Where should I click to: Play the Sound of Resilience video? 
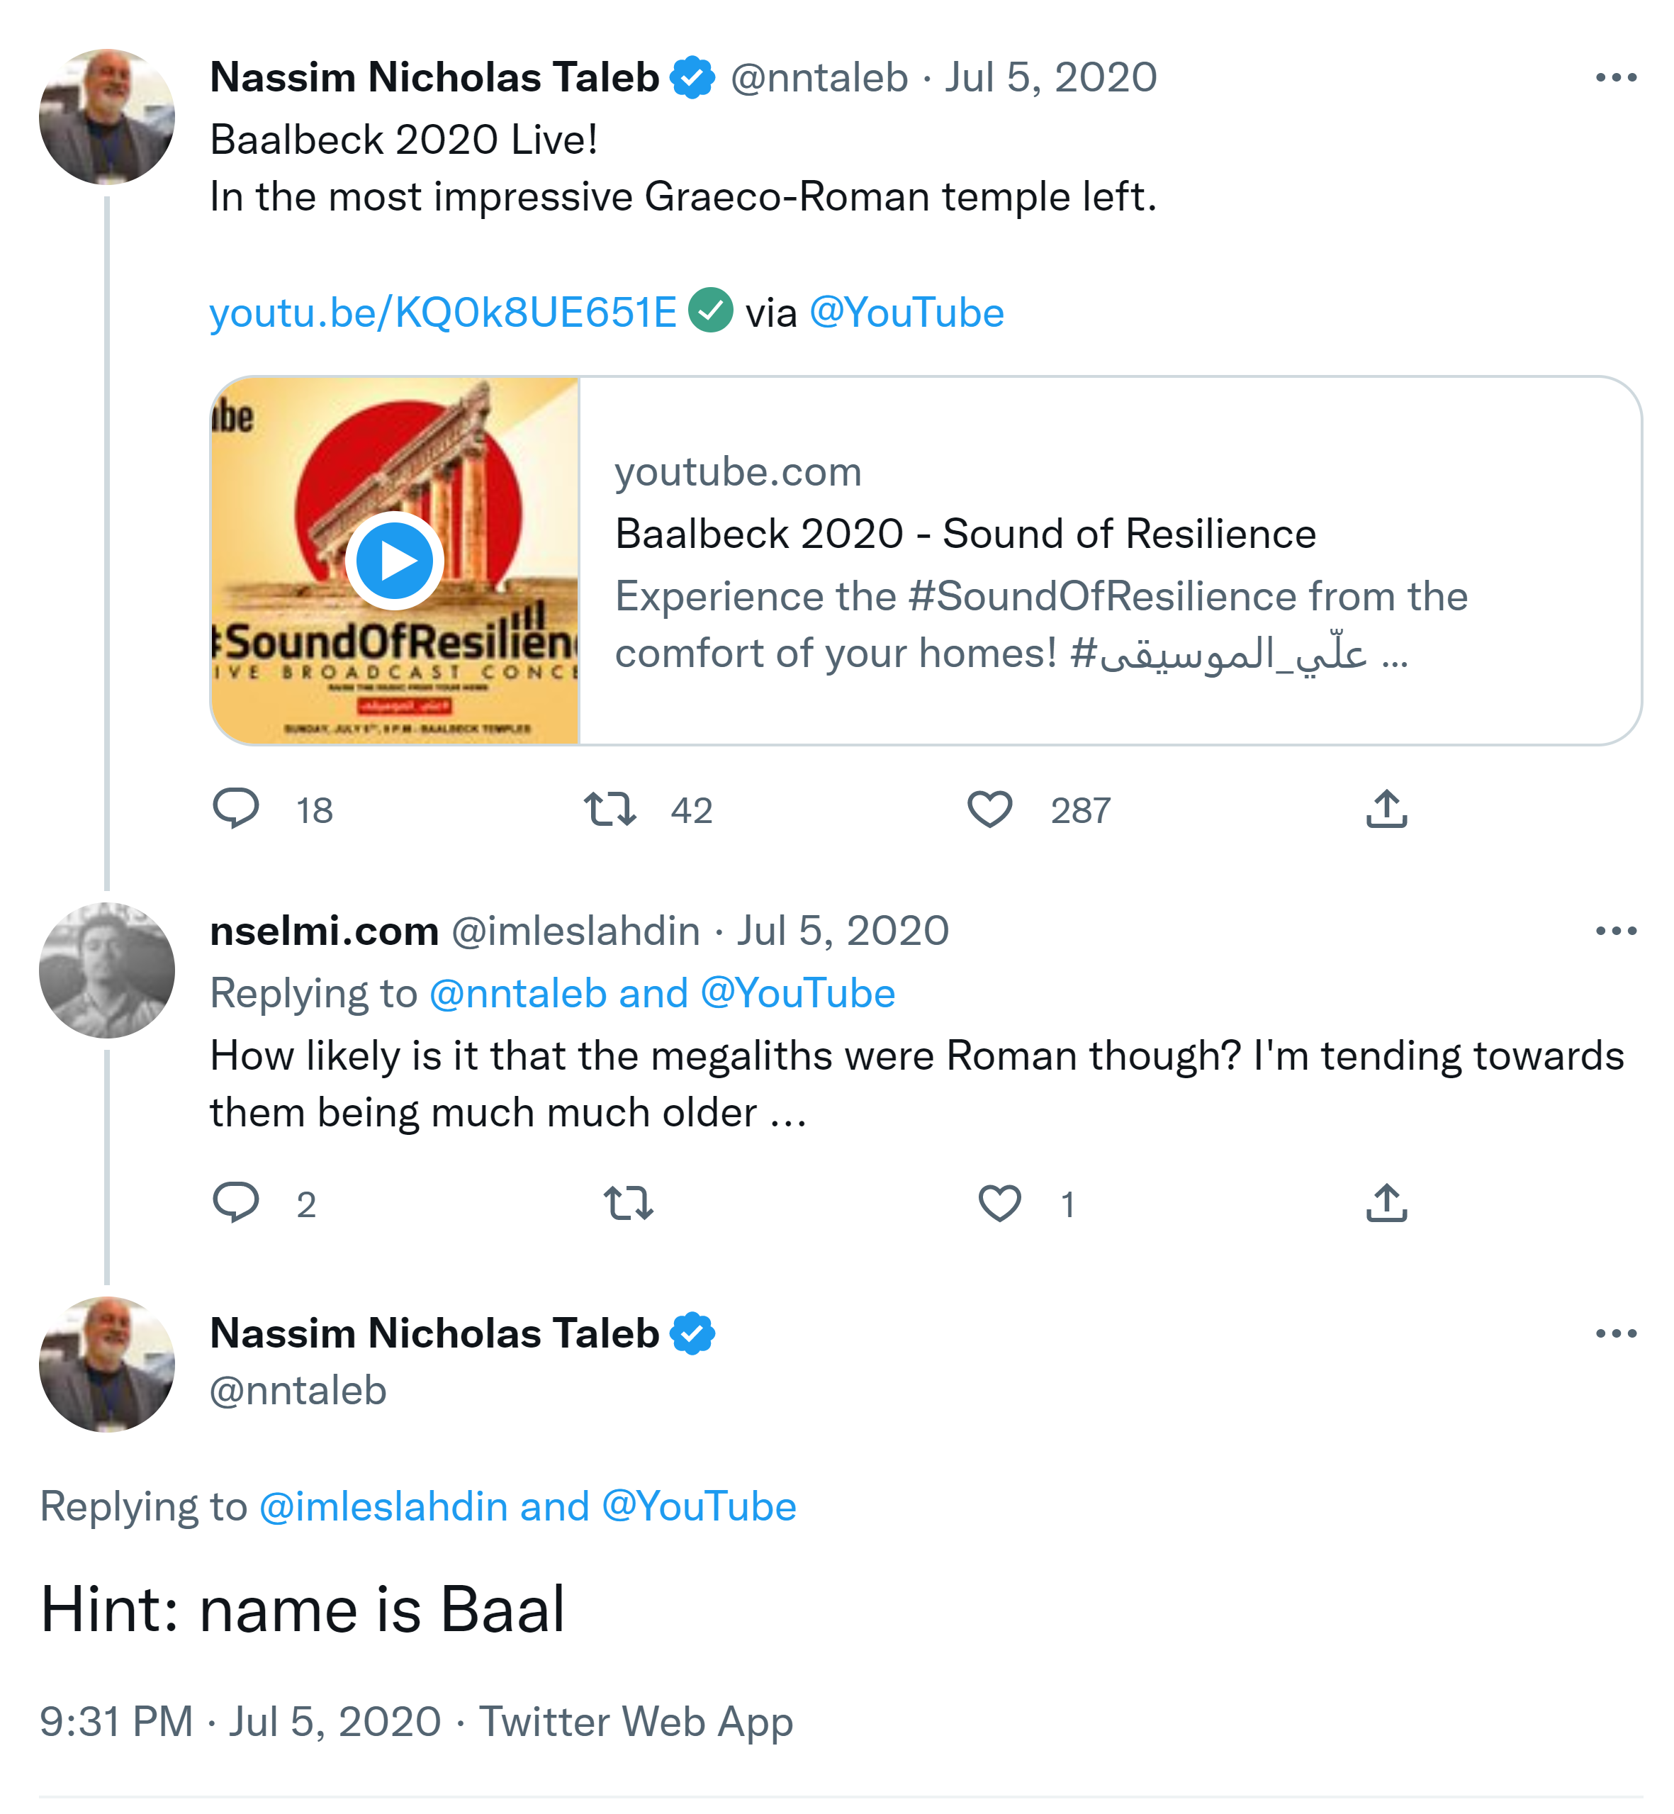[x=394, y=561]
